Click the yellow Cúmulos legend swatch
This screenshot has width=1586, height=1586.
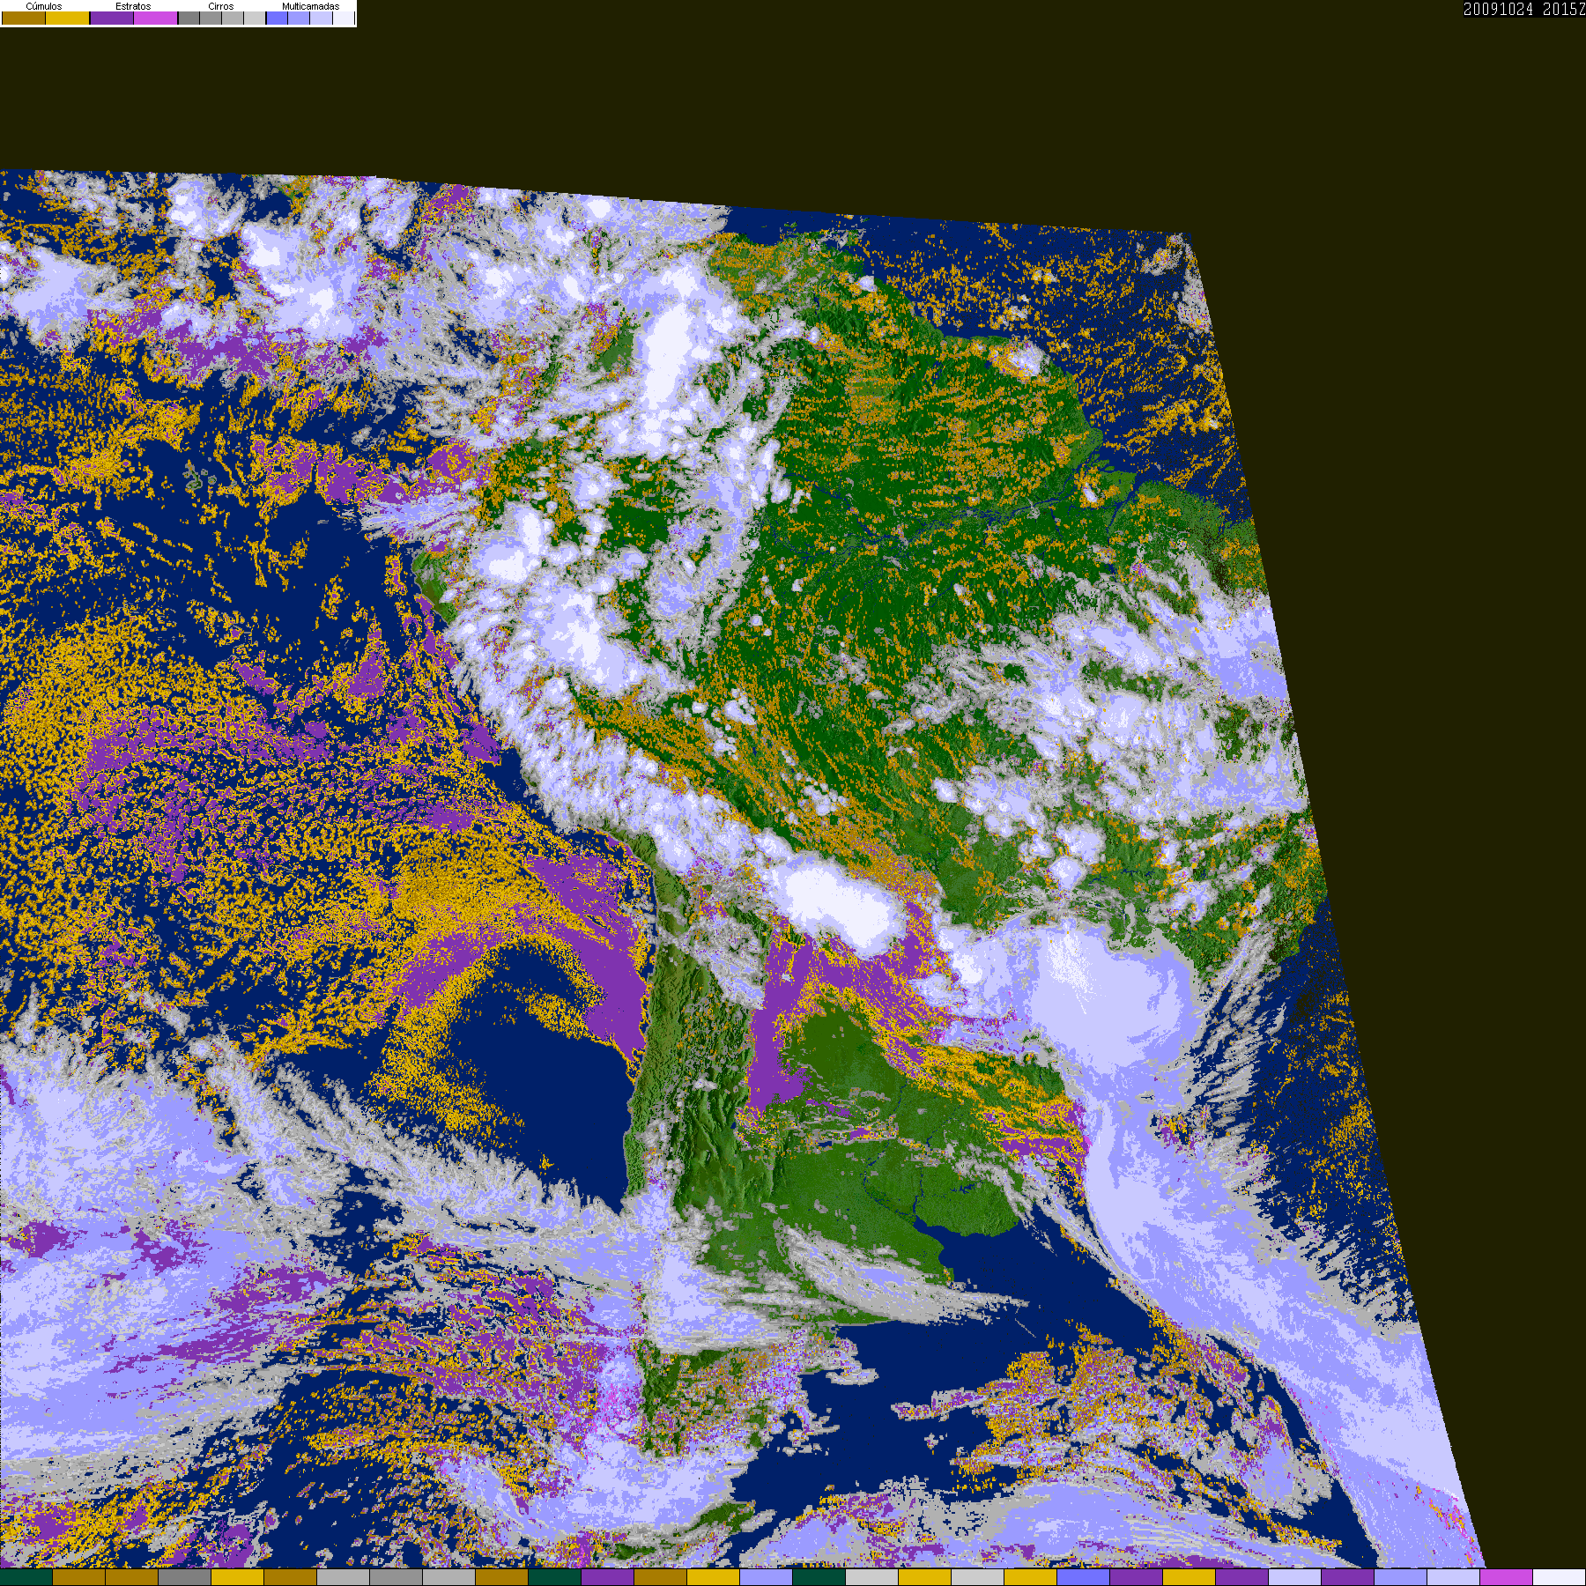(67, 18)
